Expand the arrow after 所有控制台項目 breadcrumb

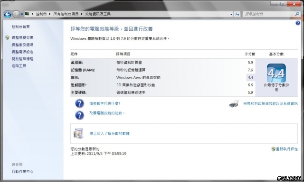[82, 14]
